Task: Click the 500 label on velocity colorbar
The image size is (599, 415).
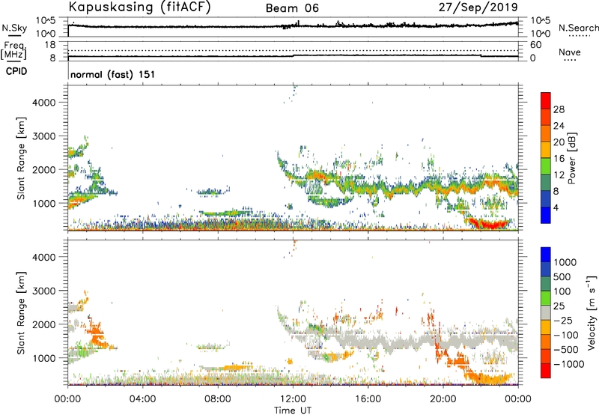Action: 564,276
